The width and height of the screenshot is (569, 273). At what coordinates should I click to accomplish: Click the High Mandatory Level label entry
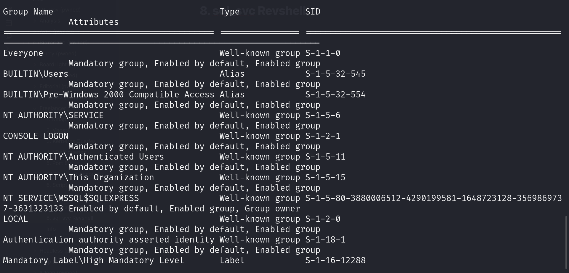pyautogui.click(x=93, y=261)
